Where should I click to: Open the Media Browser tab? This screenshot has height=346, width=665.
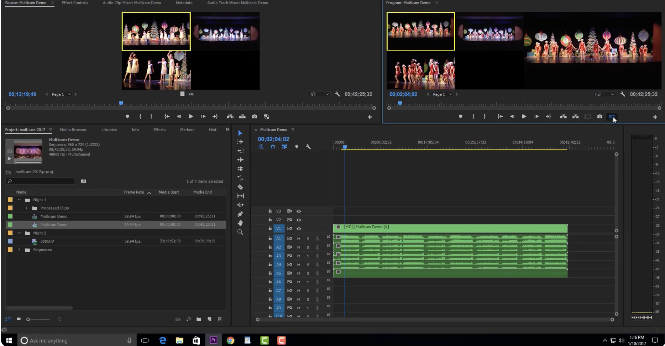(73, 130)
